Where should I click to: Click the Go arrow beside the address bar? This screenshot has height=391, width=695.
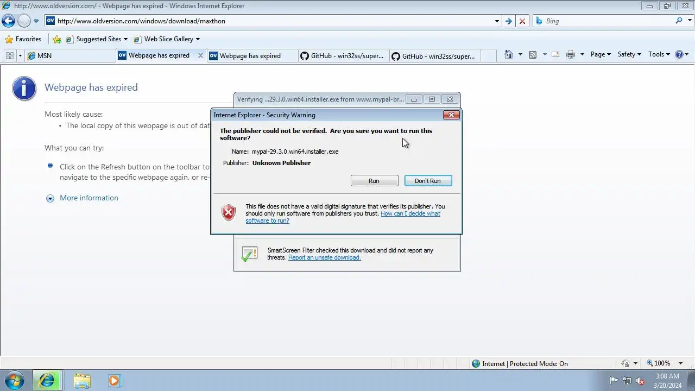[508, 21]
